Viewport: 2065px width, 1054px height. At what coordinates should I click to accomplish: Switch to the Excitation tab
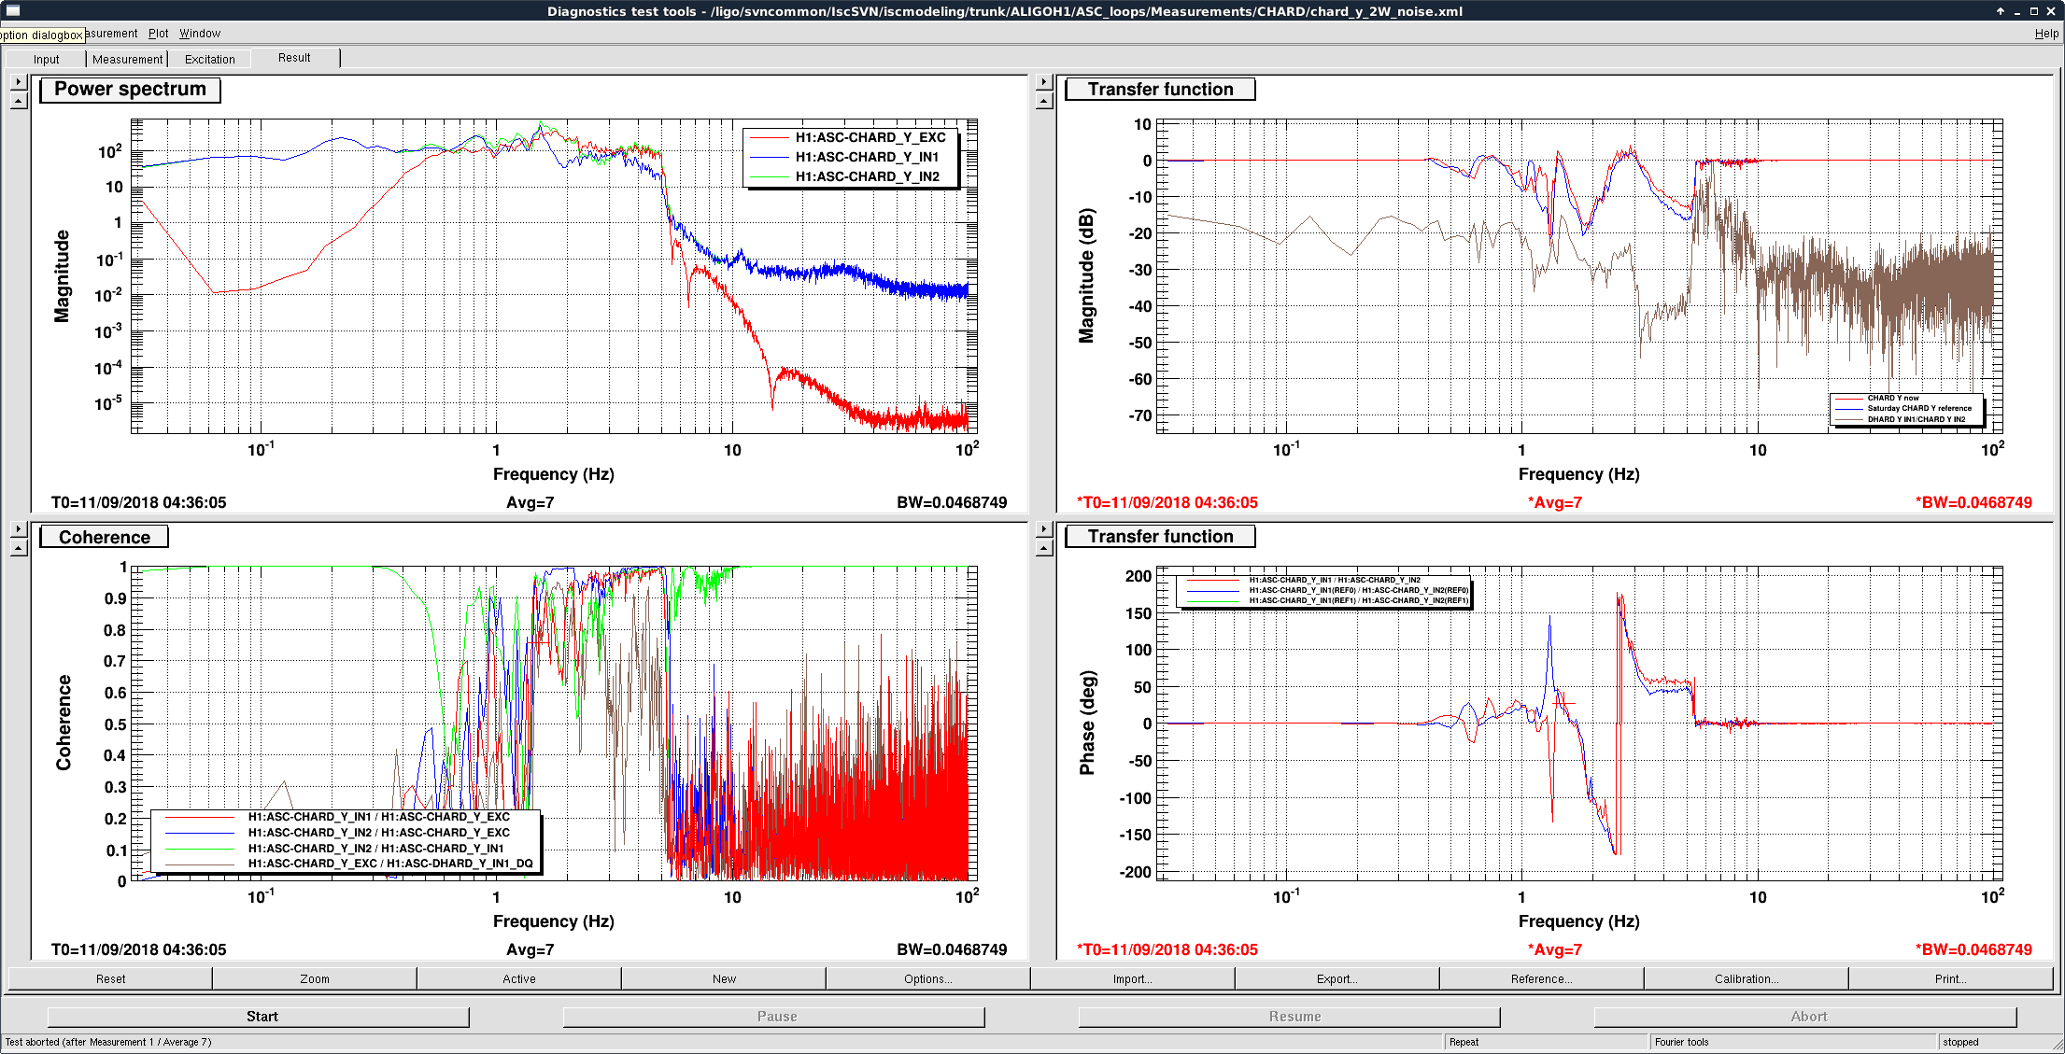[x=210, y=59]
